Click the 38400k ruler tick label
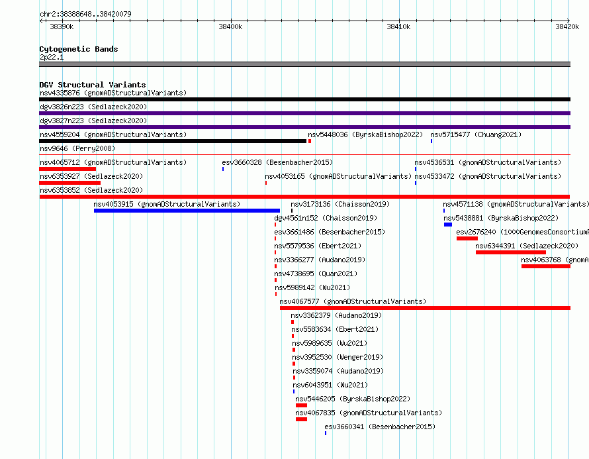Screen dimensions: 589x459 231,26
